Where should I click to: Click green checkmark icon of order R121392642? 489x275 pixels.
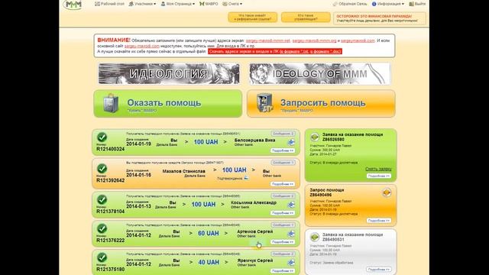(102, 168)
